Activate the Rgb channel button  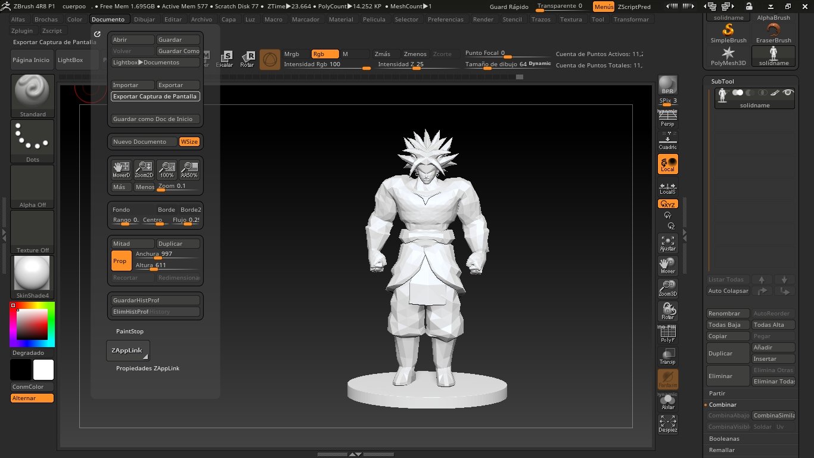coord(325,54)
